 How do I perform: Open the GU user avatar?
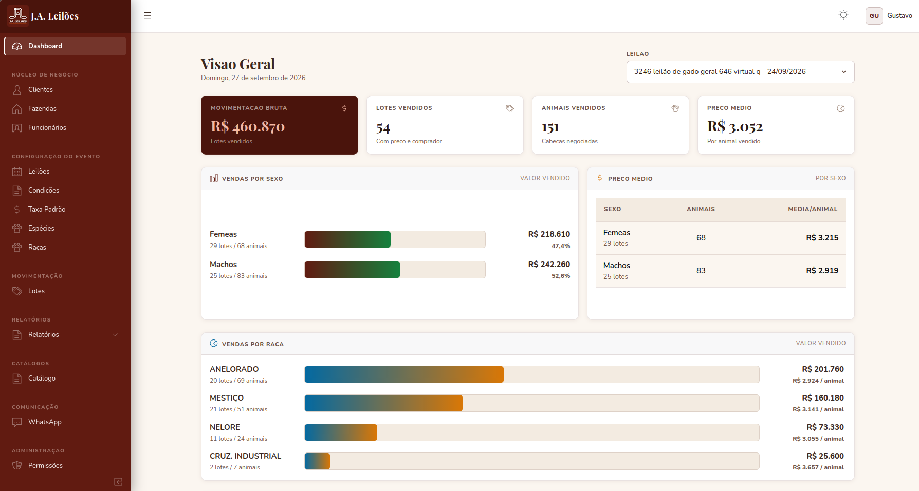pos(874,16)
